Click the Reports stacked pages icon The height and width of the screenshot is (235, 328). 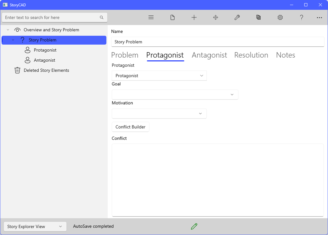pos(259,17)
